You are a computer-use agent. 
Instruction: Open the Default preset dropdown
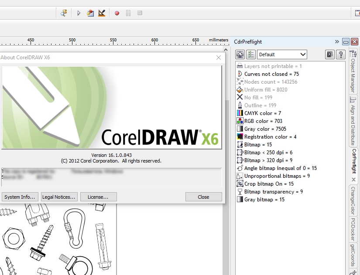(x=282, y=54)
